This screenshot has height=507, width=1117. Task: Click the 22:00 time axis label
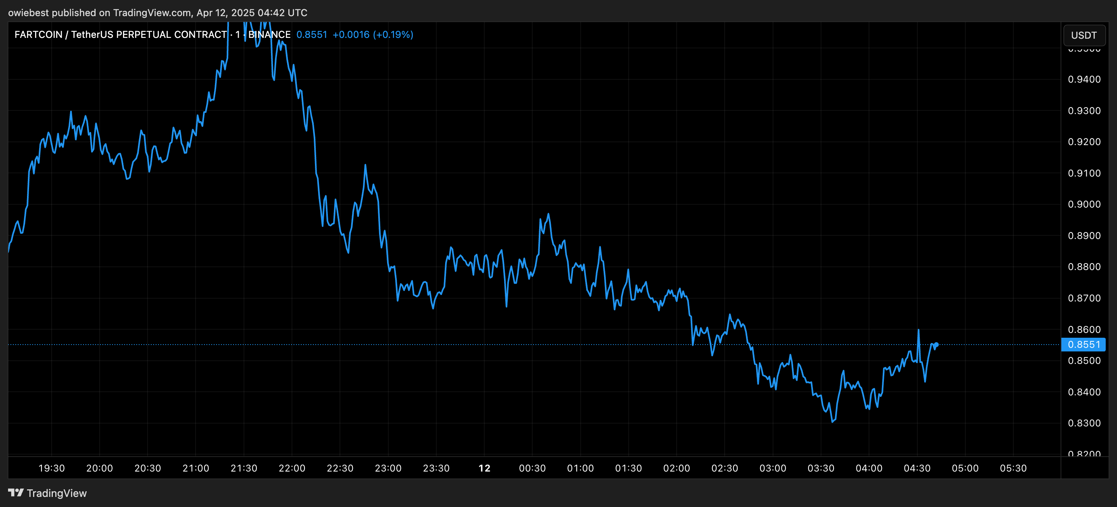pos(292,468)
